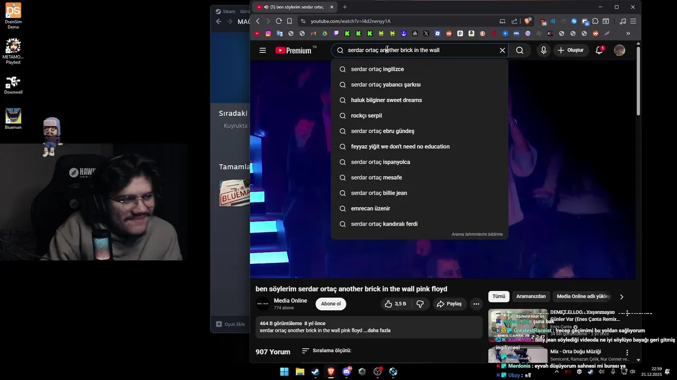Select the Tümü filter chip
The height and width of the screenshot is (380, 677).
pyautogui.click(x=499, y=297)
